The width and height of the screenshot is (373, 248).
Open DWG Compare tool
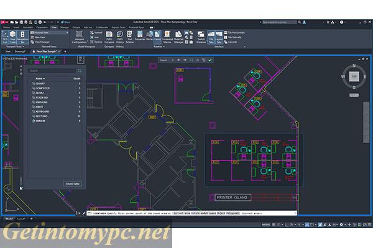pyautogui.click(x=109, y=37)
